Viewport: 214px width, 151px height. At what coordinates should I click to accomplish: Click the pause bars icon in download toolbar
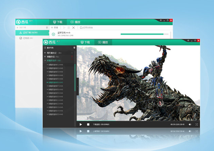(69, 28)
